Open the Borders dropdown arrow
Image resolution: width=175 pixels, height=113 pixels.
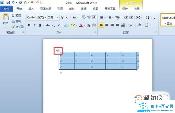[150, 25]
